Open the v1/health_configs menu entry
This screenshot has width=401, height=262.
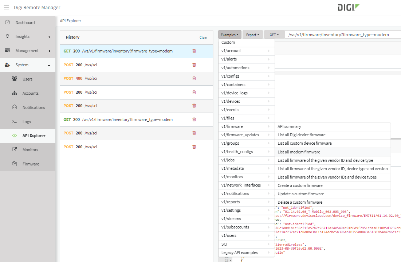pos(246,152)
